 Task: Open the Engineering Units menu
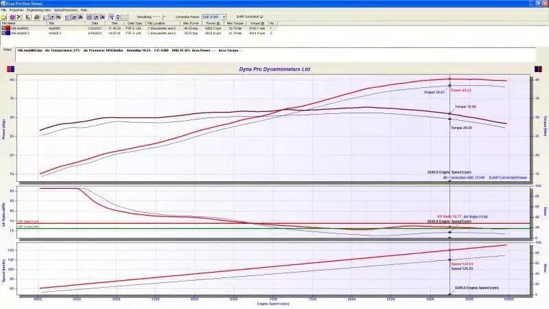coord(38,10)
